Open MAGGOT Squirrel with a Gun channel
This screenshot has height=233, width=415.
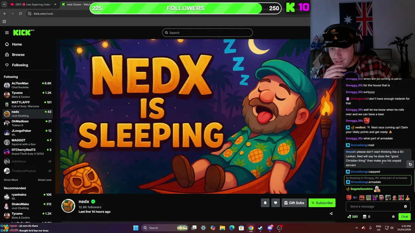(28, 142)
